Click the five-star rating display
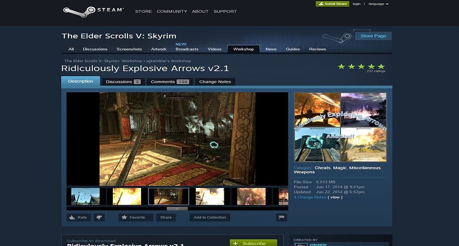Screen dimensions: 459x246 (361, 67)
